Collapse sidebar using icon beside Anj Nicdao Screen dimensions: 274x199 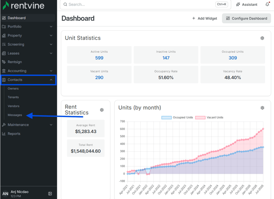(50, 194)
